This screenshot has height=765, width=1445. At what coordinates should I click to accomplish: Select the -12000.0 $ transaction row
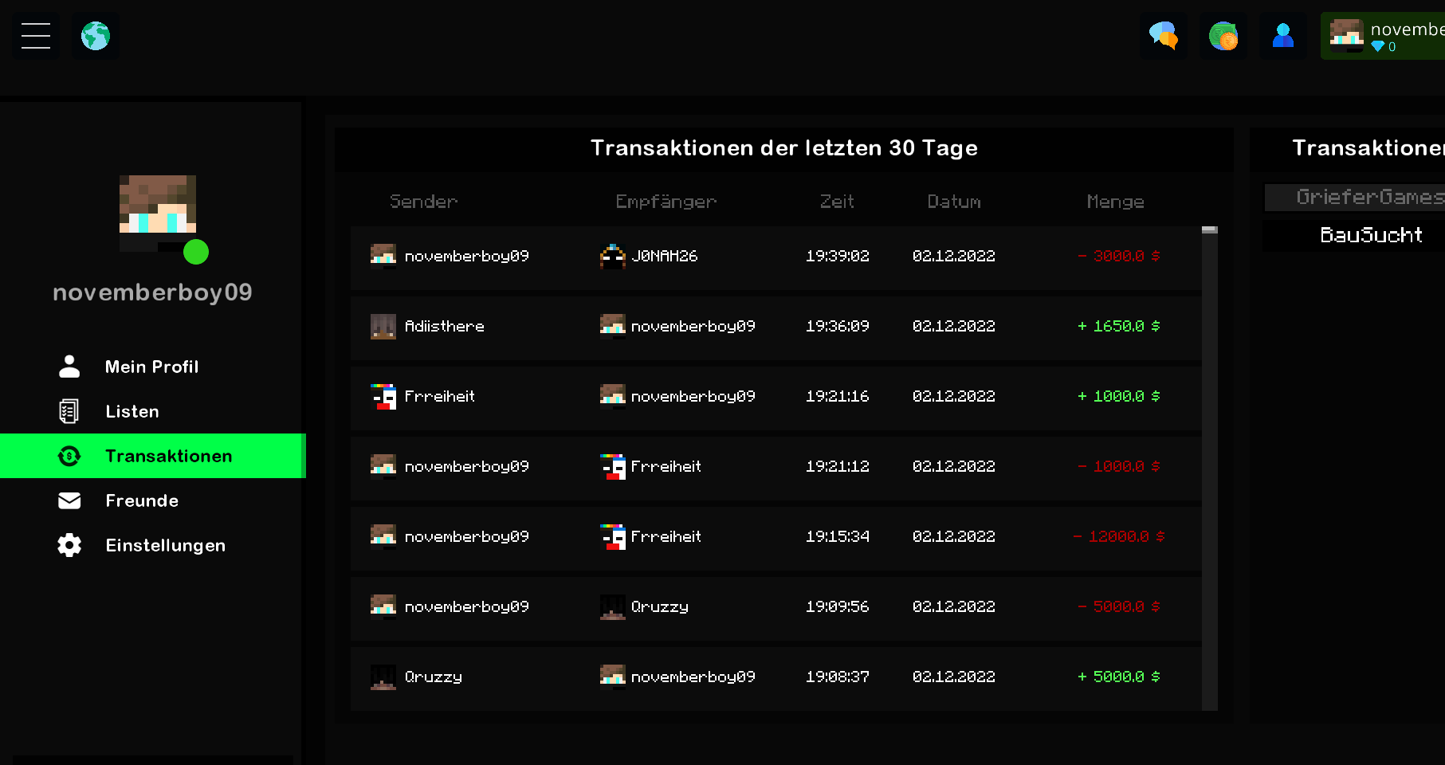[x=776, y=536]
